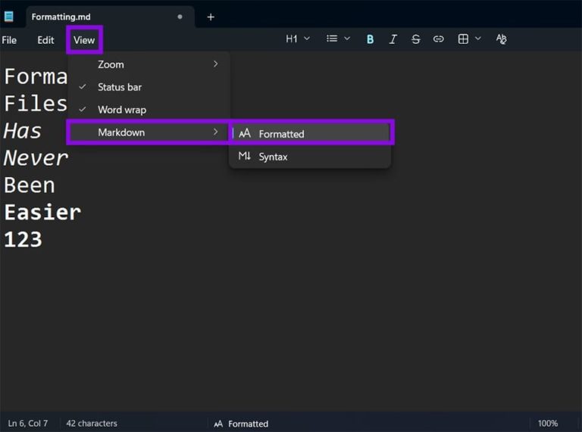Screen dimensions: 582x432
Task: Toggle bold formatting
Action: (x=370, y=39)
